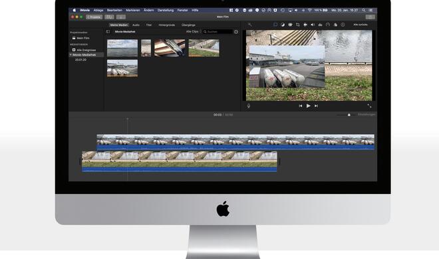Show clip information icon
This screenshot has width=439, height=259.
pos(343,25)
